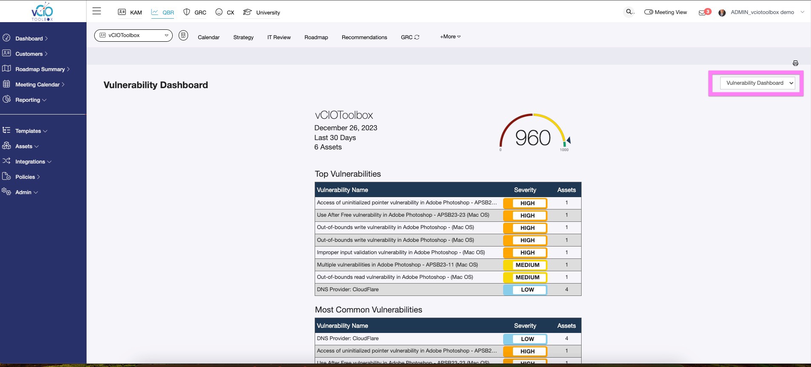Click the print icon

click(795, 63)
